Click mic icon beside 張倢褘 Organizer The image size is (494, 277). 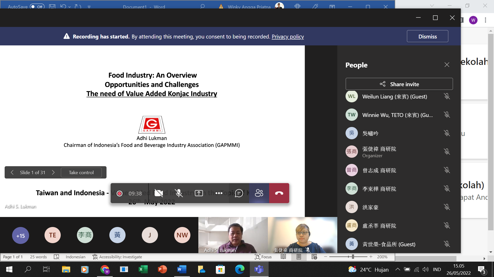(x=447, y=152)
